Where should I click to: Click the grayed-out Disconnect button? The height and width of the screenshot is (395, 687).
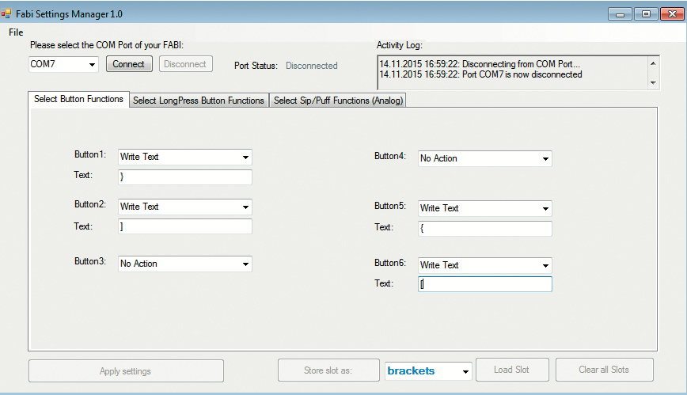click(185, 64)
